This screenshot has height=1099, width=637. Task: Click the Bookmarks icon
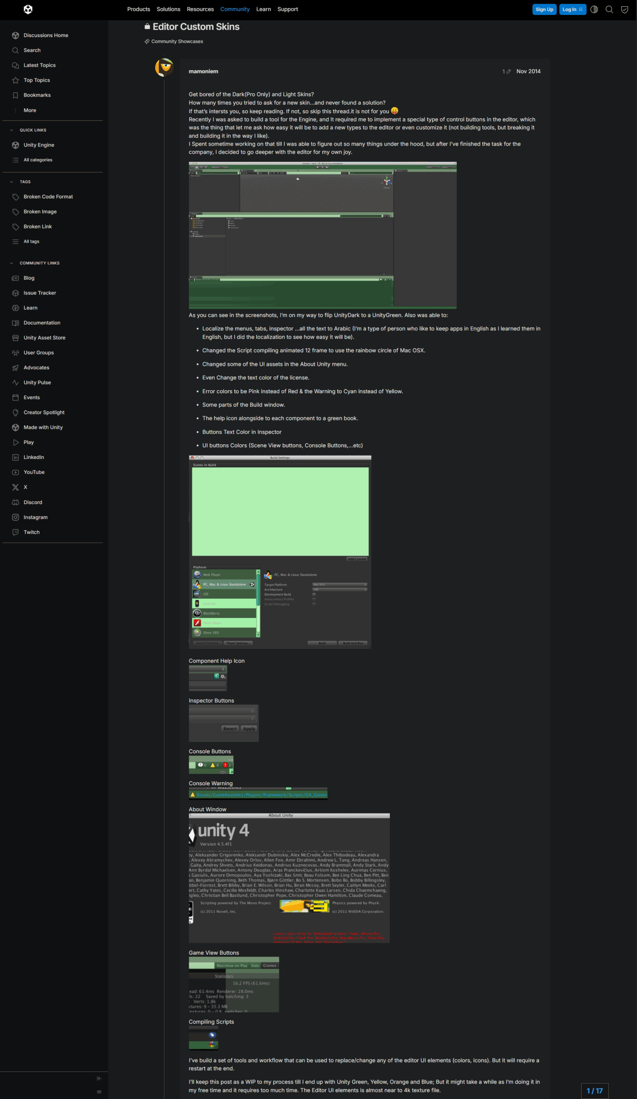16,95
